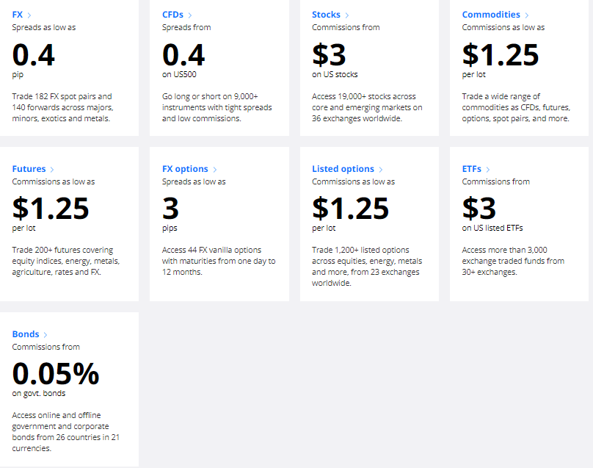Click the $3 US stocks commission figure
This screenshot has height=468, width=593.
(330, 55)
